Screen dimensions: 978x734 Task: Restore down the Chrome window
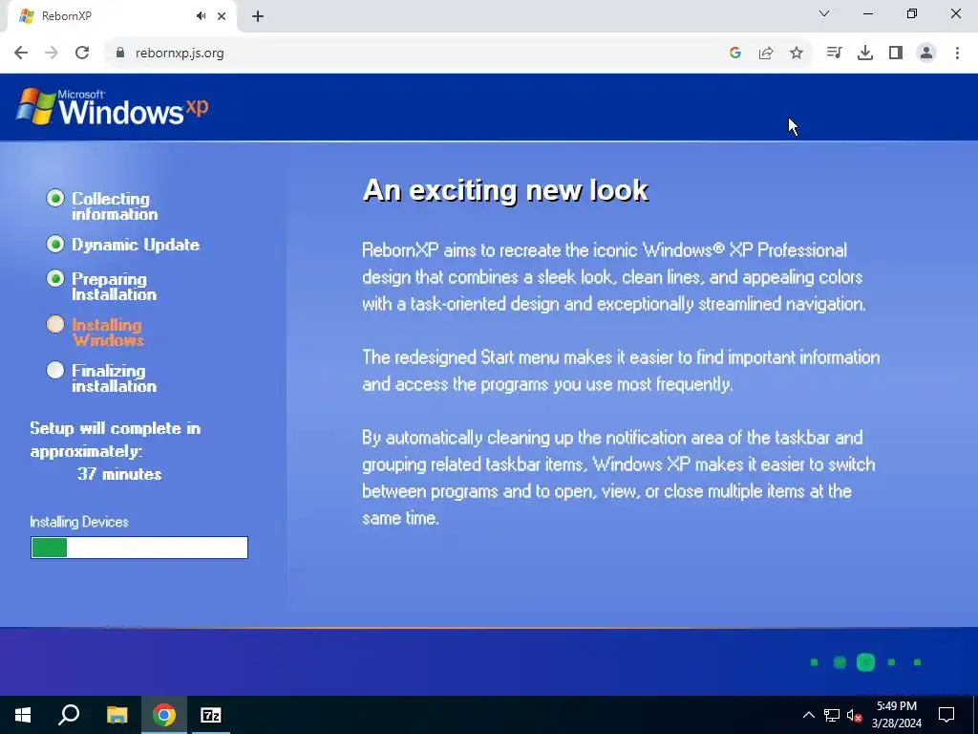coord(912,13)
